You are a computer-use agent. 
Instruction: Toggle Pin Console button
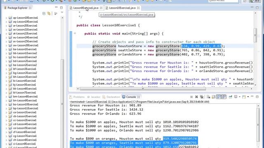[230, 97]
